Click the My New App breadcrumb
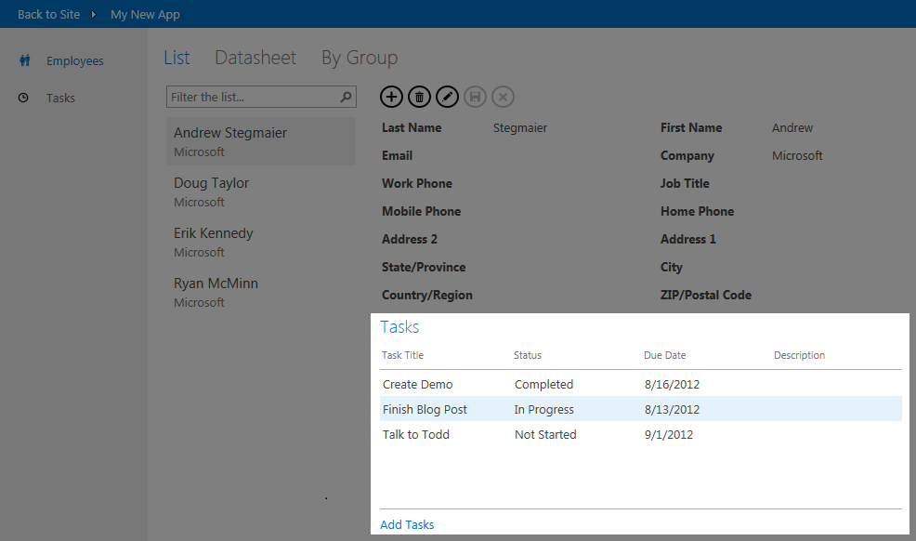 click(x=145, y=14)
